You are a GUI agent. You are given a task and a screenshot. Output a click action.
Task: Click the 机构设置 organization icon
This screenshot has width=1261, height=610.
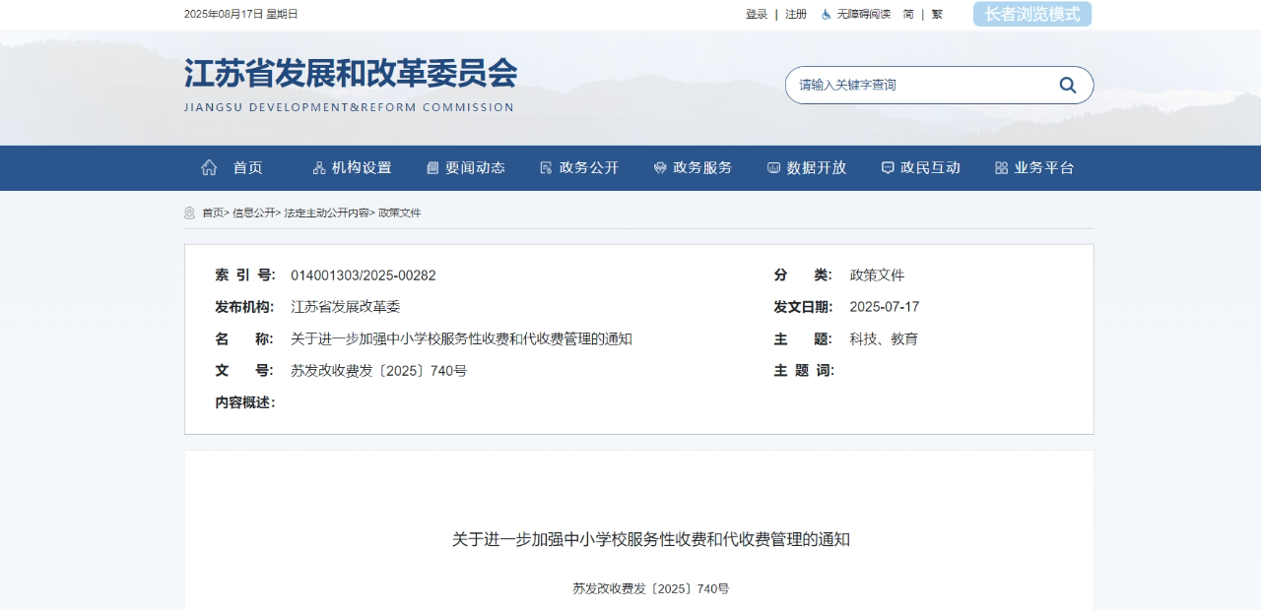tap(318, 168)
